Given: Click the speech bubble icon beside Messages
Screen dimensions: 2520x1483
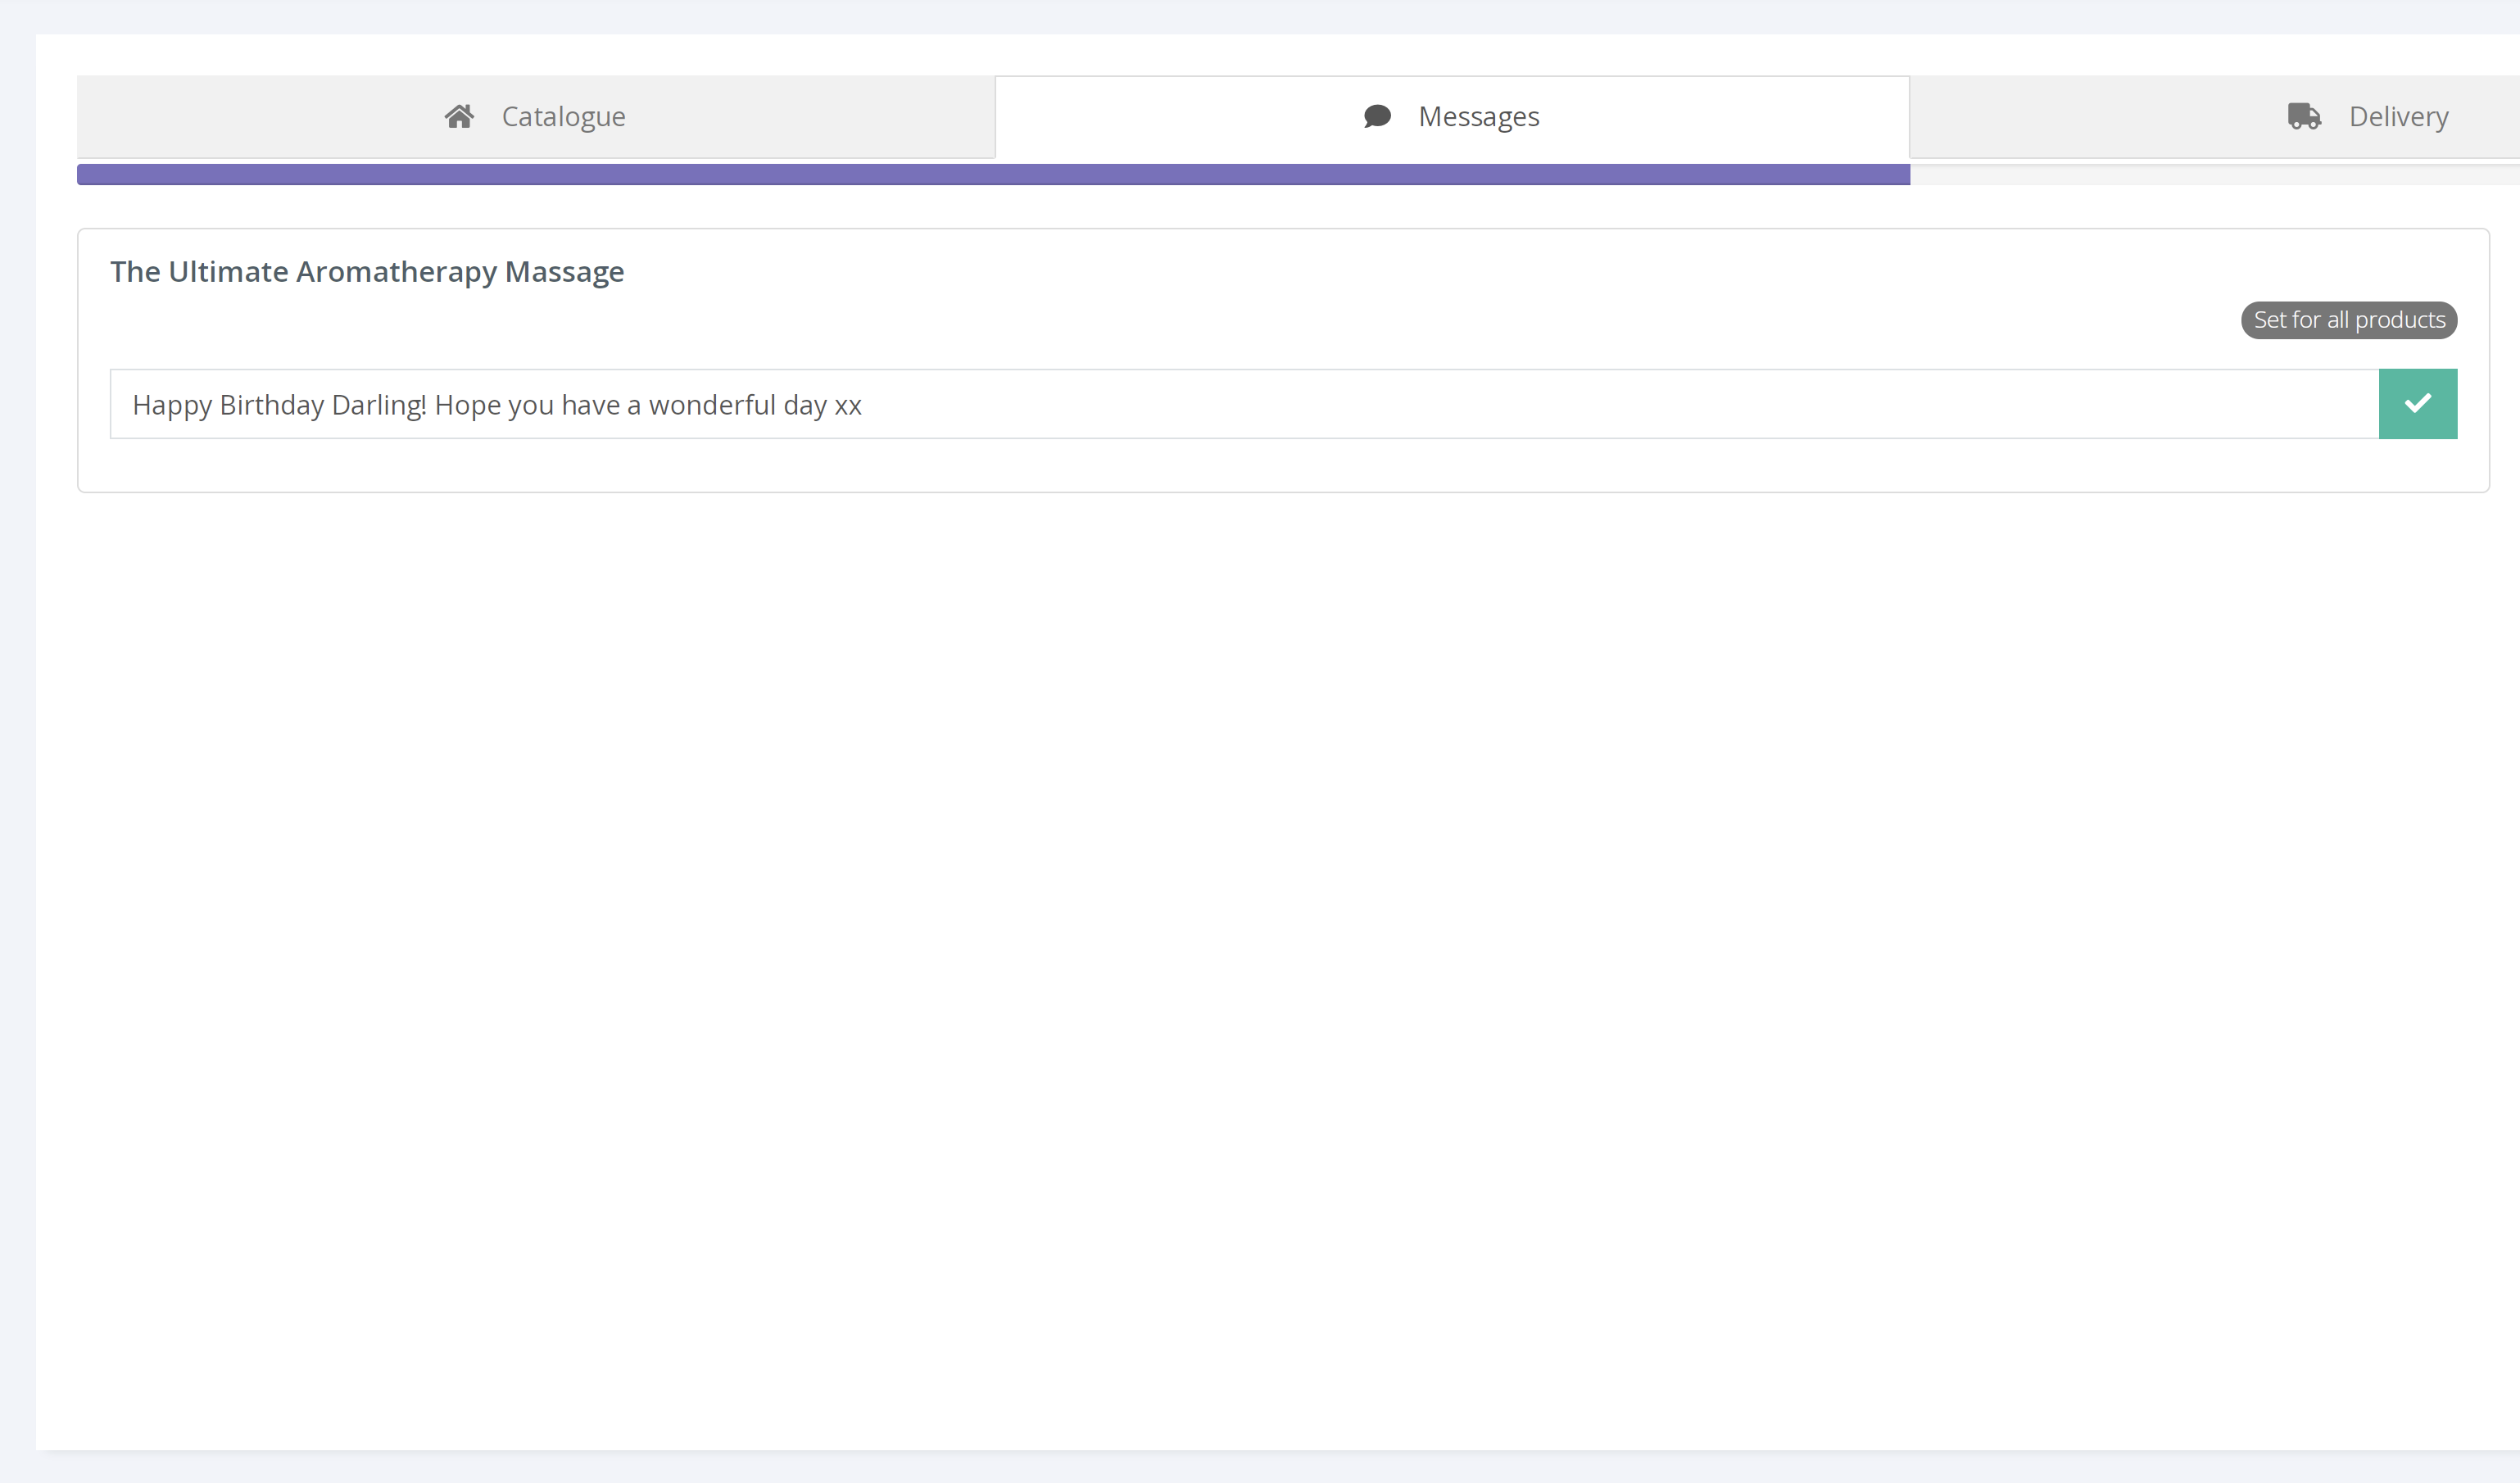Looking at the screenshot, I should pyautogui.click(x=1377, y=117).
